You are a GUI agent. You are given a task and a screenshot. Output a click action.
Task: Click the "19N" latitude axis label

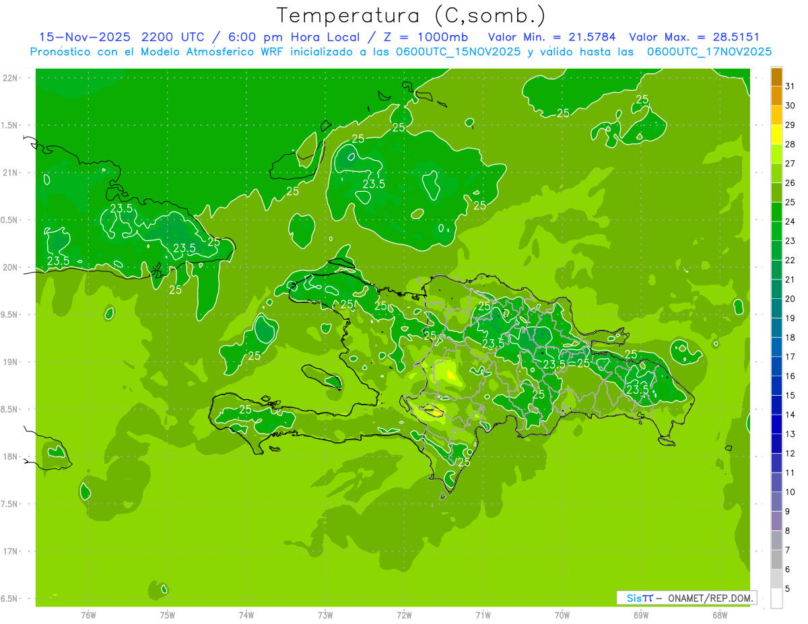10,362
